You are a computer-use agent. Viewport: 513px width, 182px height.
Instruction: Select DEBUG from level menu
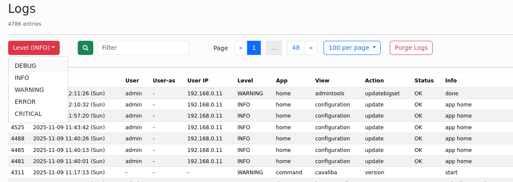click(25, 66)
